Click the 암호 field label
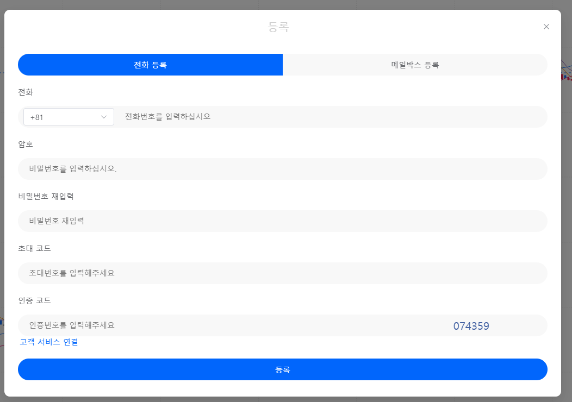The height and width of the screenshot is (402, 572). click(26, 145)
